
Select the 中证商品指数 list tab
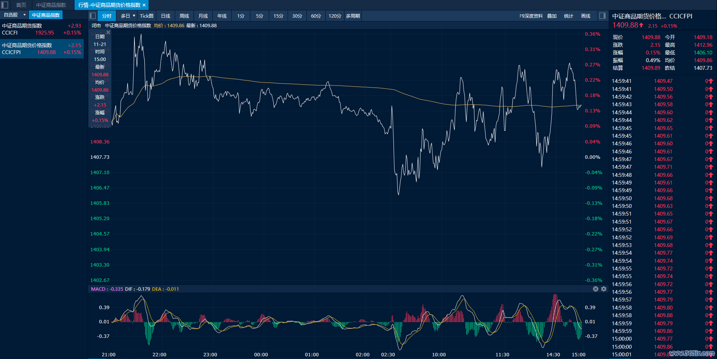[x=46, y=15]
